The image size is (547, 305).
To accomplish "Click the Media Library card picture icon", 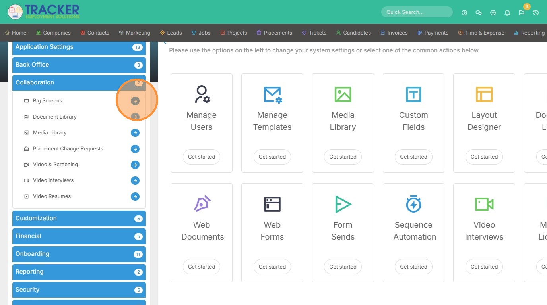I will [x=343, y=94].
